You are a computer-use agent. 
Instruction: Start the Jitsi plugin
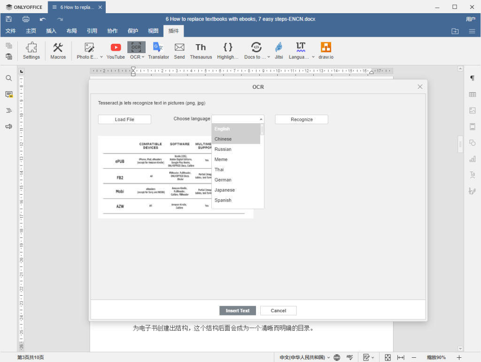click(279, 50)
